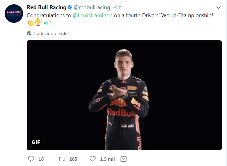Expand the tweet options chevron menu
Image resolution: width=227 pixels, height=166 pixels.
coord(218,7)
